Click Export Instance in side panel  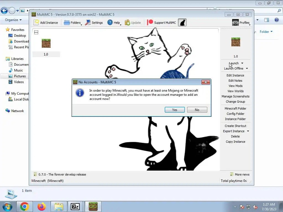[x=234, y=131]
